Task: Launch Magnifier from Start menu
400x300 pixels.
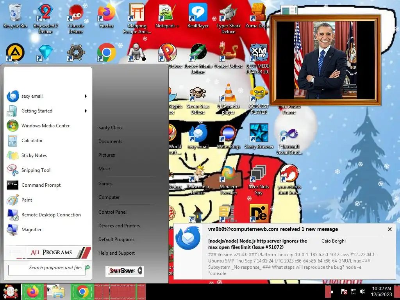Action: [48, 230]
